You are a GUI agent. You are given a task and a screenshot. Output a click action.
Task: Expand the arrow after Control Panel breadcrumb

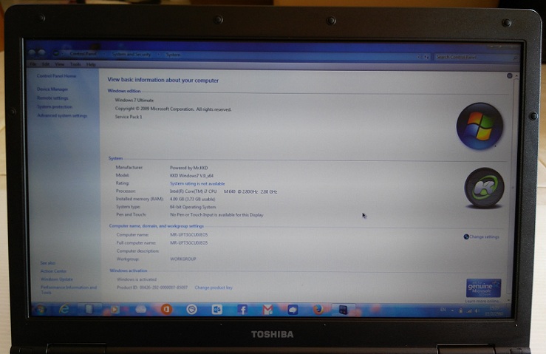tap(103, 54)
